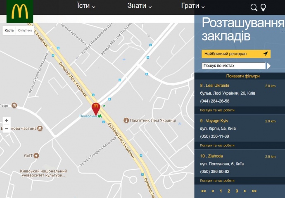The height and width of the screenshot is (198, 285).
Task: Switch map to Карта view
Action: (x=9, y=31)
